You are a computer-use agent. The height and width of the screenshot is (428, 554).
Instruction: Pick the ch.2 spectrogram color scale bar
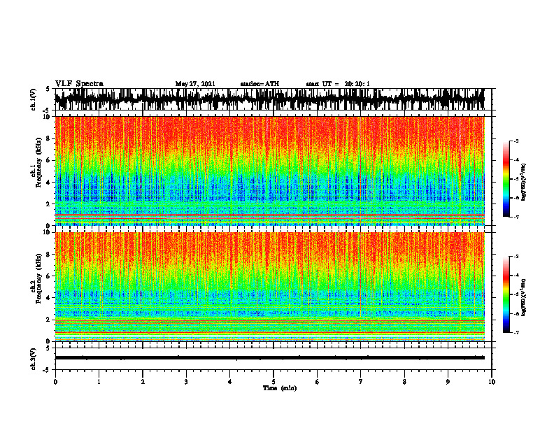(506, 294)
